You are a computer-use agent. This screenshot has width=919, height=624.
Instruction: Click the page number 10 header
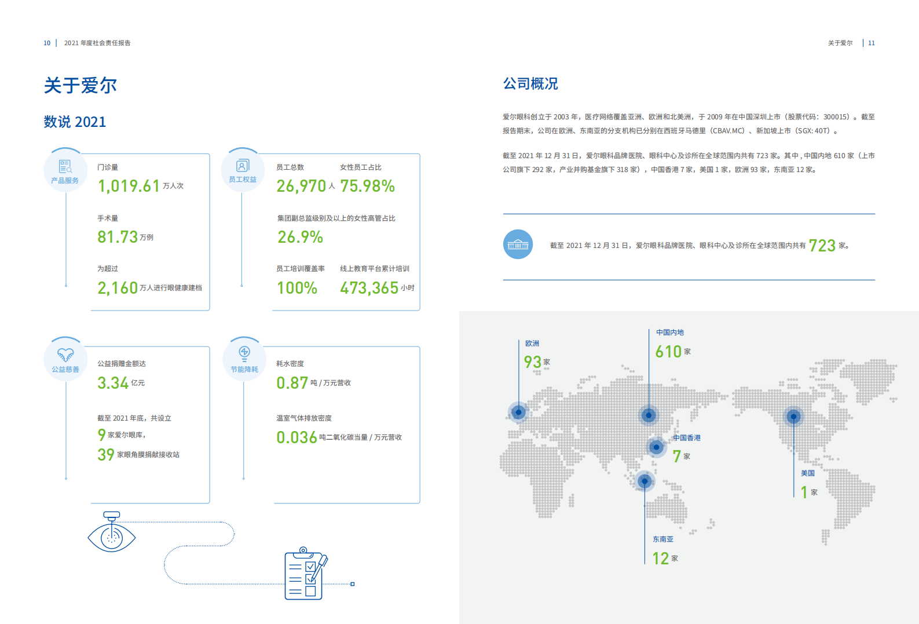(47, 43)
